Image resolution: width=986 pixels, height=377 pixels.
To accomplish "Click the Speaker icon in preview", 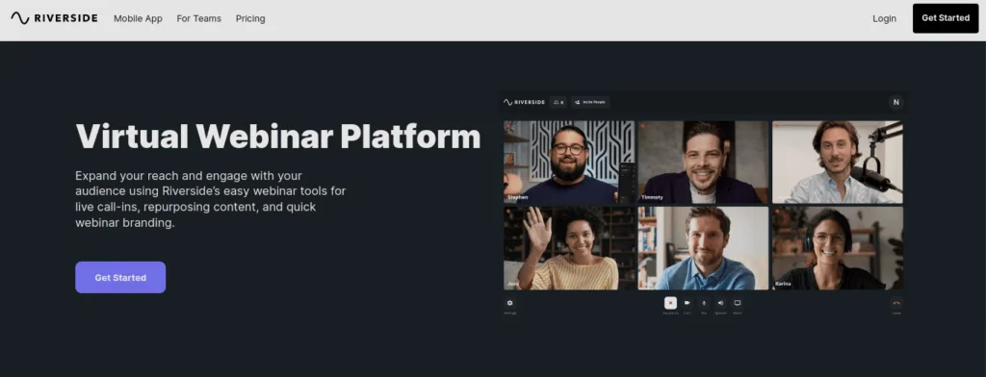I will 720,303.
